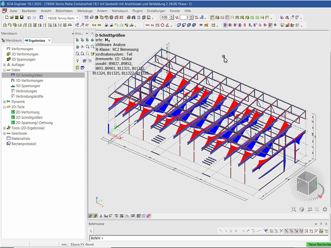The height and width of the screenshot is (248, 331).
Task: Open existing project folder icon
Action: (12, 18)
